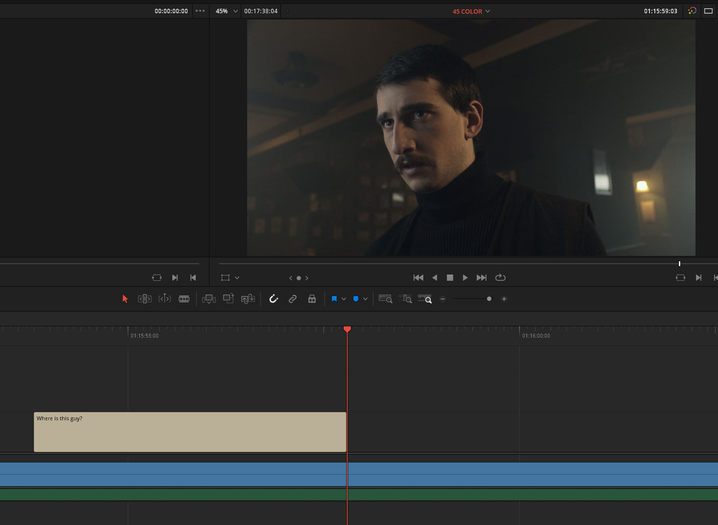718x525 pixels.
Task: Select the Blade Edit Mode tool
Action: point(184,299)
